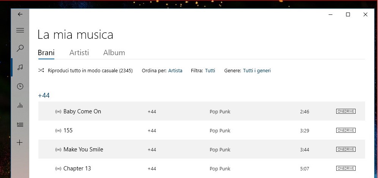Open the Ordina per Artista dropdown
This screenshot has height=178, width=378.
click(x=175, y=71)
